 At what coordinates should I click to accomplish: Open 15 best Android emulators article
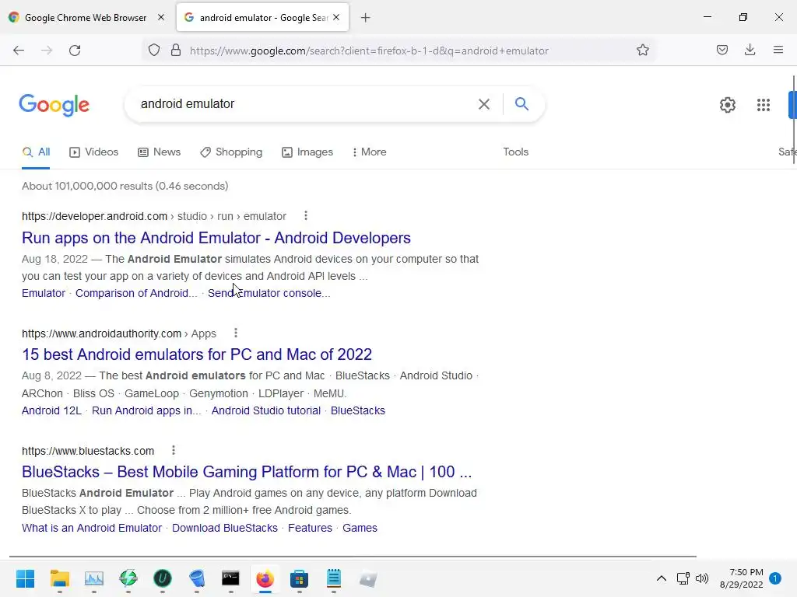click(197, 354)
